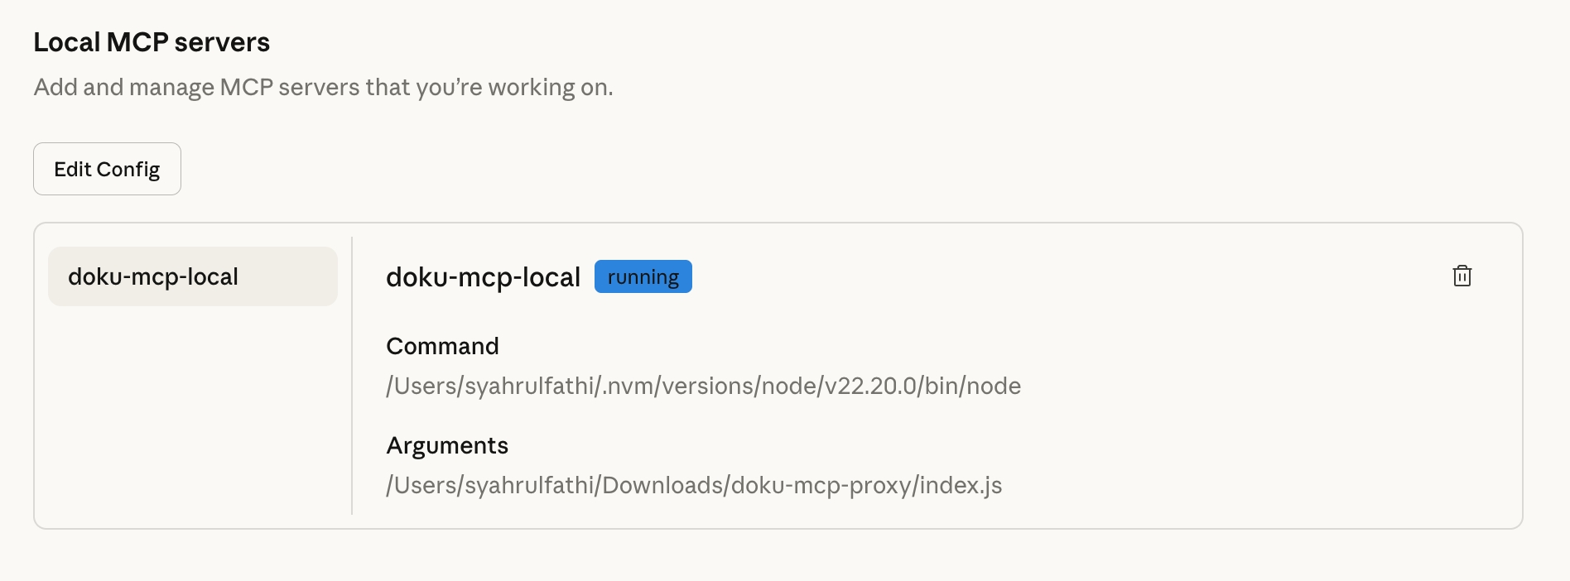Screen dimensions: 1570x581
Task: Click 'v22.20.0' in the command path
Action: tap(871, 386)
